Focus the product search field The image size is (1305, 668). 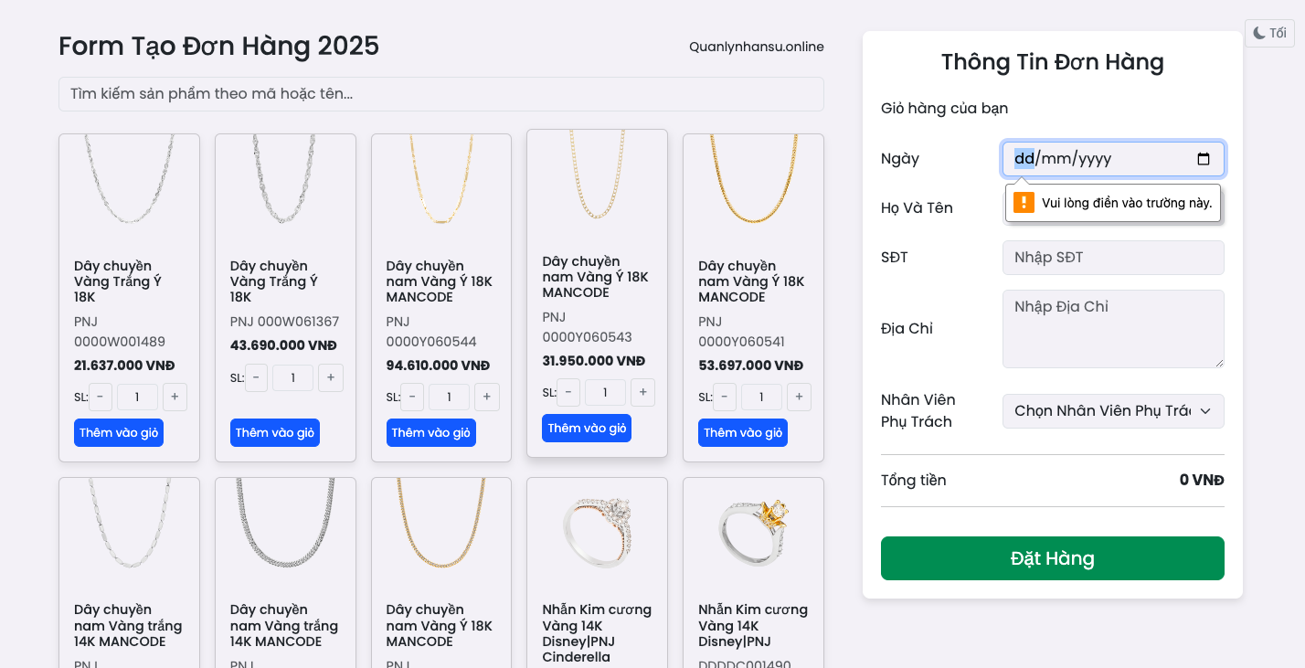(441, 94)
